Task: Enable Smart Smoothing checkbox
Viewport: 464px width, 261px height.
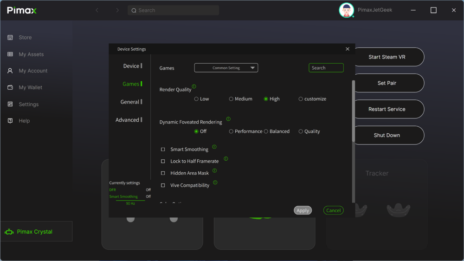Action: 163,150
